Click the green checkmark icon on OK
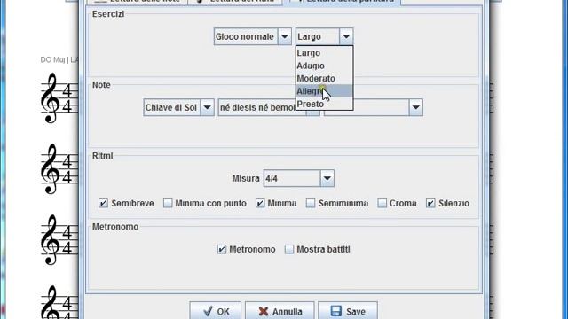 [x=208, y=311]
